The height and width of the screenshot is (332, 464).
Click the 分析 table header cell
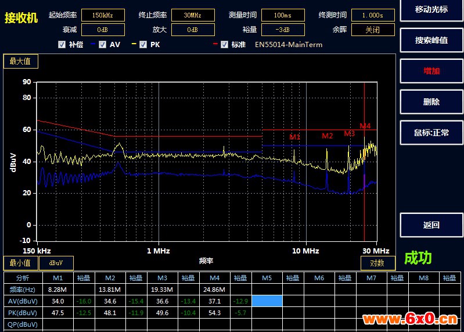(x=23, y=278)
